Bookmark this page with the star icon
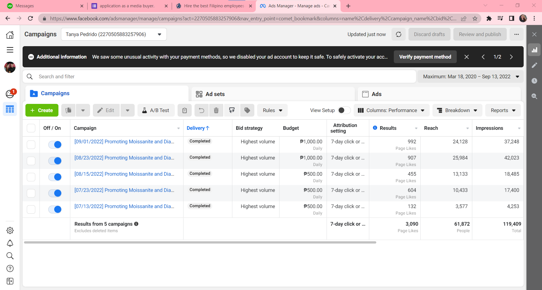Image resolution: width=542 pixels, height=290 pixels. (475, 19)
